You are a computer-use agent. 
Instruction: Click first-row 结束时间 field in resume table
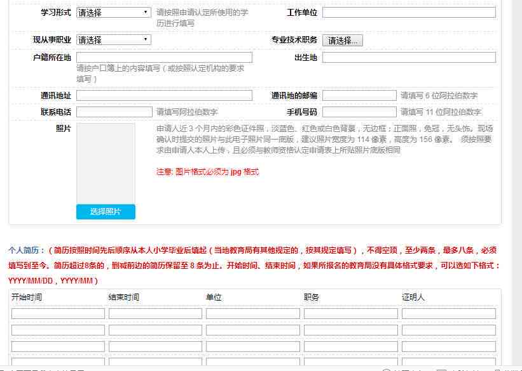tap(155, 313)
